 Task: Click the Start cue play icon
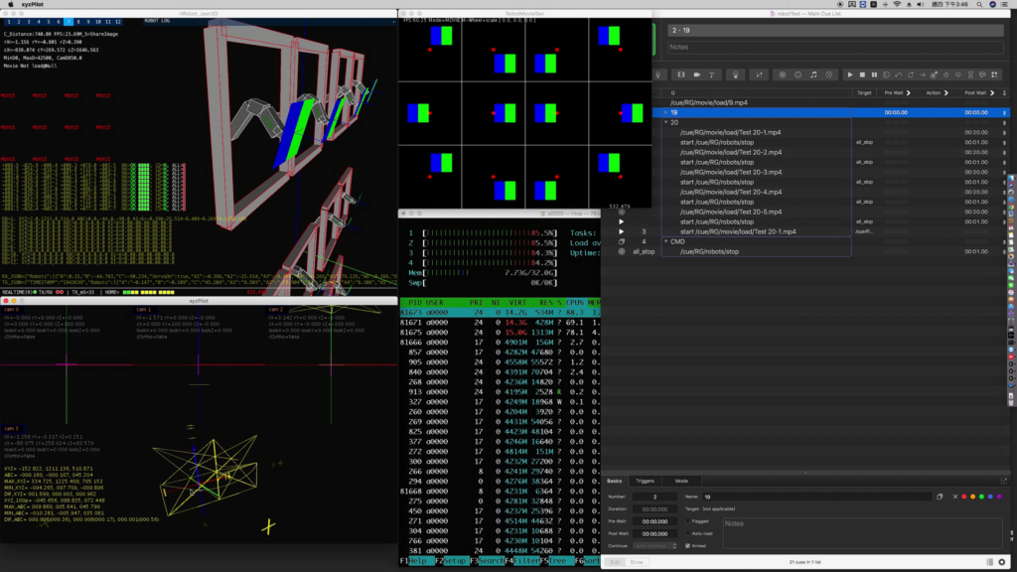[x=850, y=74]
